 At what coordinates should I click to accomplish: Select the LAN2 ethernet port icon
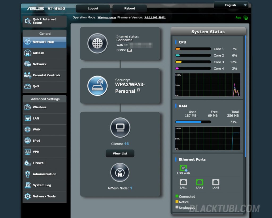(x=199, y=182)
